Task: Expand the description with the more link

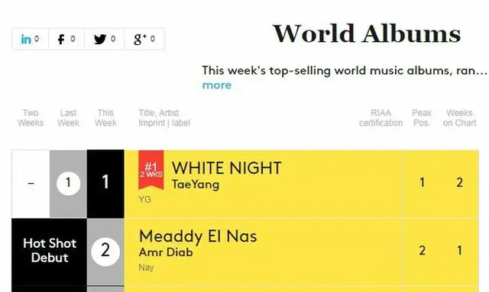Action: click(217, 85)
